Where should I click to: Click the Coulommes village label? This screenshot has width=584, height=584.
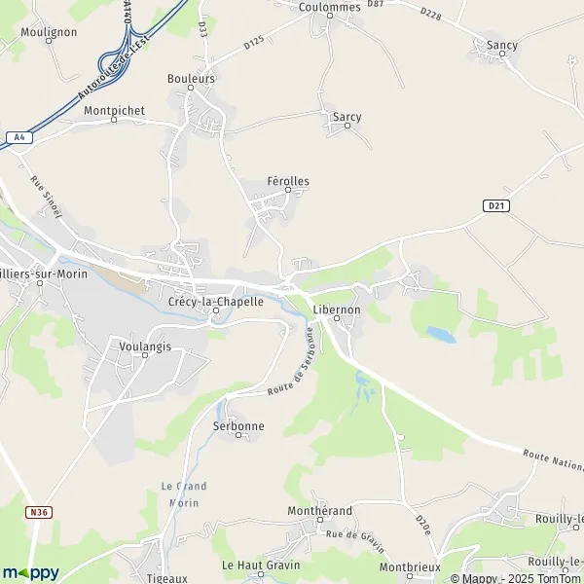[330, 7]
